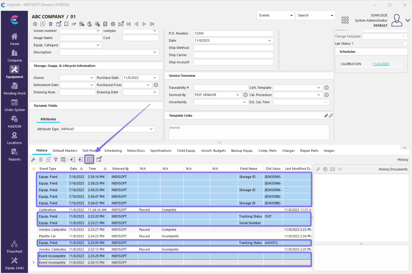Switch to the Scheduling tab
The width and height of the screenshot is (412, 274).
coord(113,151)
